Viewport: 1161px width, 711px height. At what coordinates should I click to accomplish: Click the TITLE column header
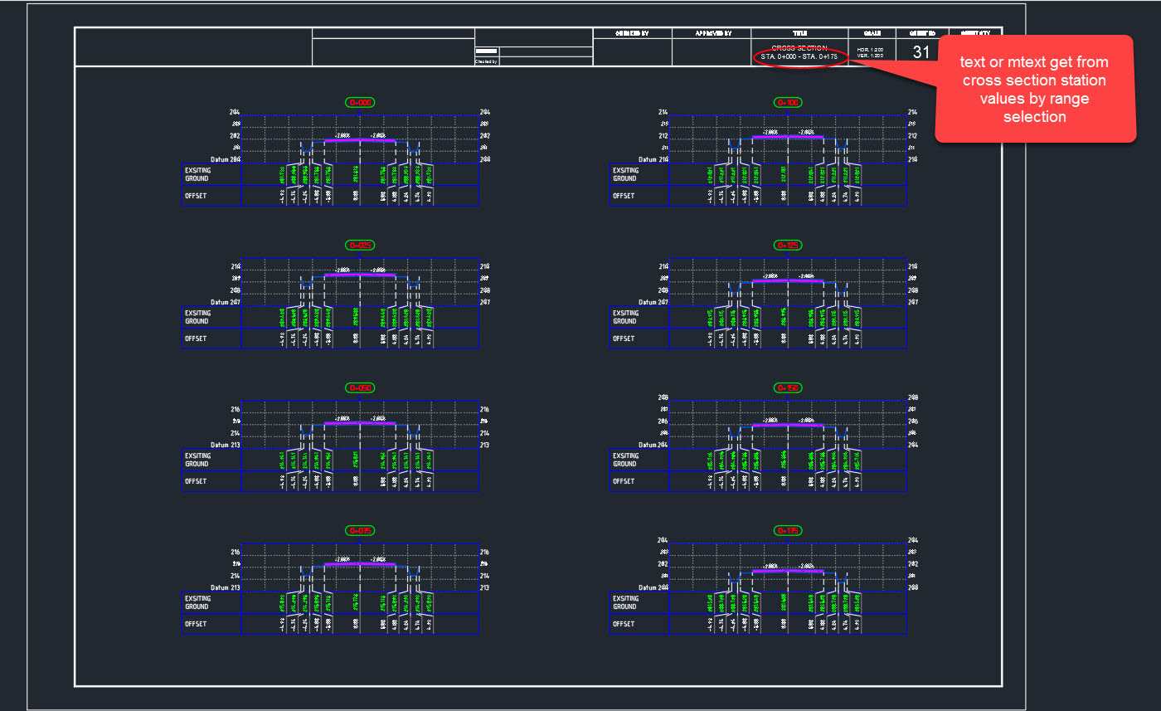tap(799, 34)
